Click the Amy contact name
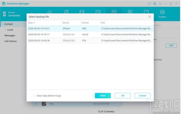 (x=51, y=104)
